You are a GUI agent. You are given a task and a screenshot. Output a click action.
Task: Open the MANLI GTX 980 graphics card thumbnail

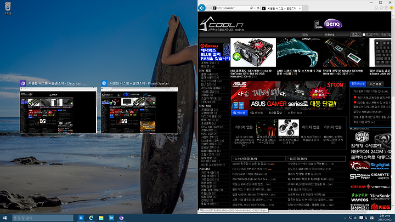345,53
